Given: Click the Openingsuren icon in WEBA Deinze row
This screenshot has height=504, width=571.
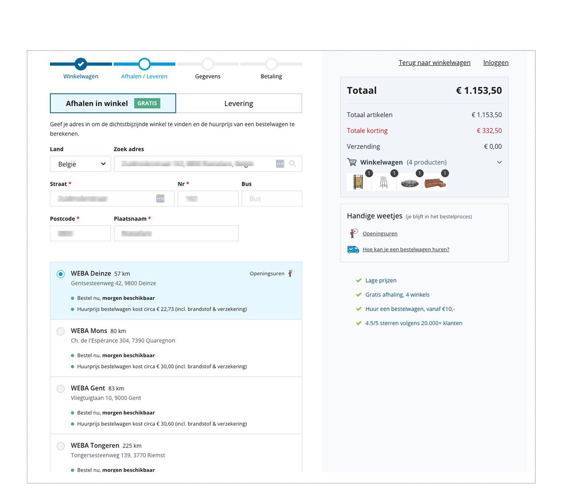Looking at the screenshot, I should point(291,273).
